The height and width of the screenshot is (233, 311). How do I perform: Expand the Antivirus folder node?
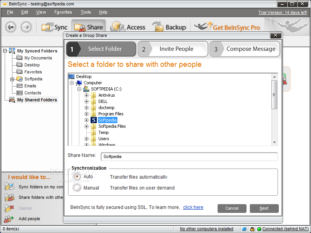[x=86, y=95]
